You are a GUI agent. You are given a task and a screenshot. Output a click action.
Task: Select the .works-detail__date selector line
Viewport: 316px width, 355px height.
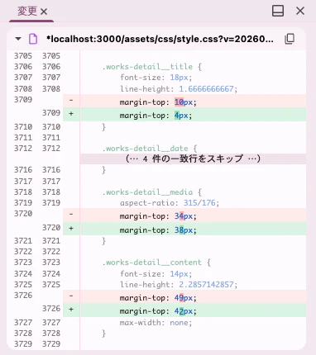150,149
